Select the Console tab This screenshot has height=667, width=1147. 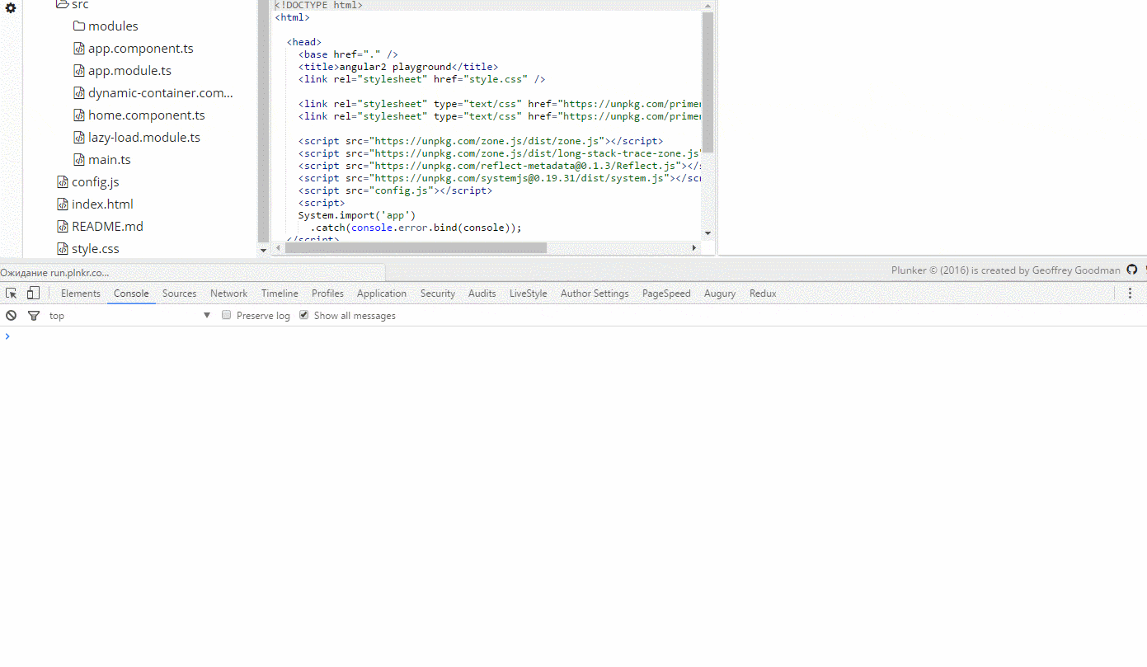pos(131,293)
